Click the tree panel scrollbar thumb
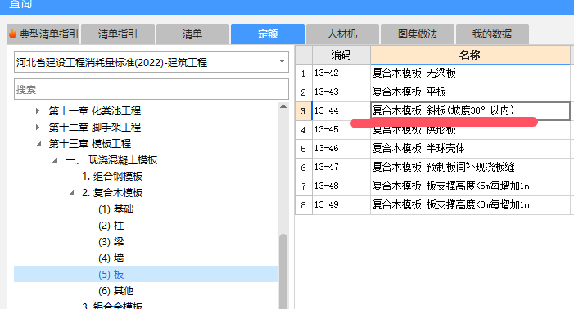The height and width of the screenshot is (309, 574). coord(283,271)
